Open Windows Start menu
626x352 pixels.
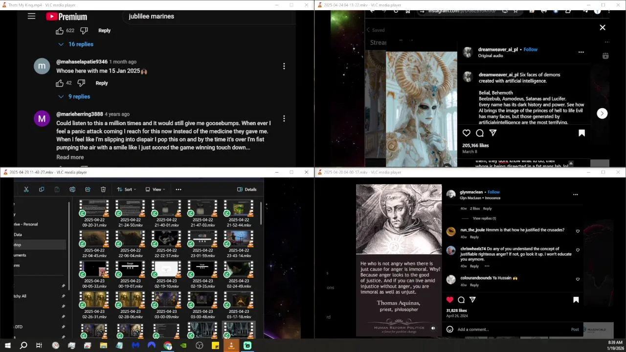pyautogui.click(x=8, y=346)
